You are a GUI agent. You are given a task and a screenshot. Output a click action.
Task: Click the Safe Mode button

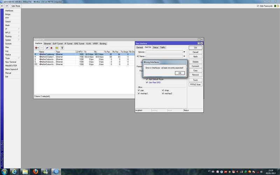tap(16, 6)
